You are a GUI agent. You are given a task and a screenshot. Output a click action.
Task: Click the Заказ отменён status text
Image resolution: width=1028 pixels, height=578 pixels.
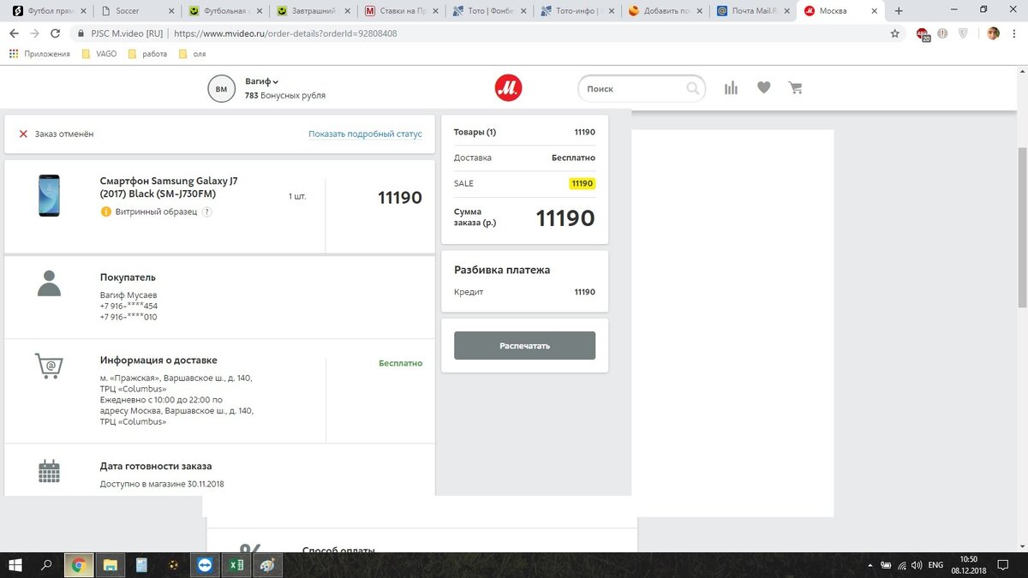point(64,134)
